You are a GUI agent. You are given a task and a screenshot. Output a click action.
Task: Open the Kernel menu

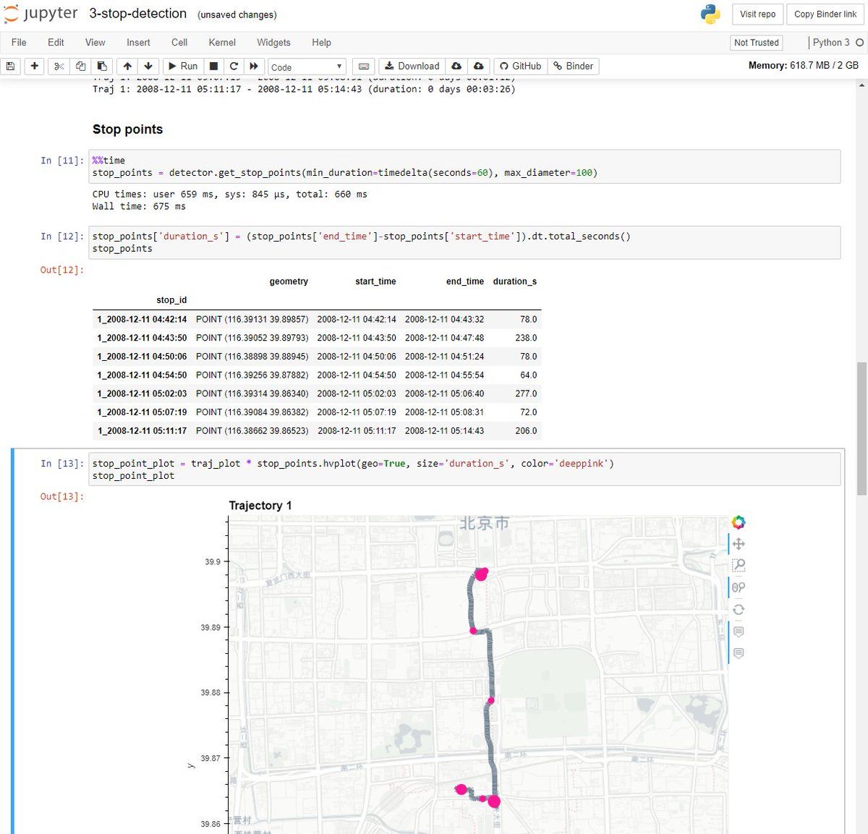click(222, 43)
